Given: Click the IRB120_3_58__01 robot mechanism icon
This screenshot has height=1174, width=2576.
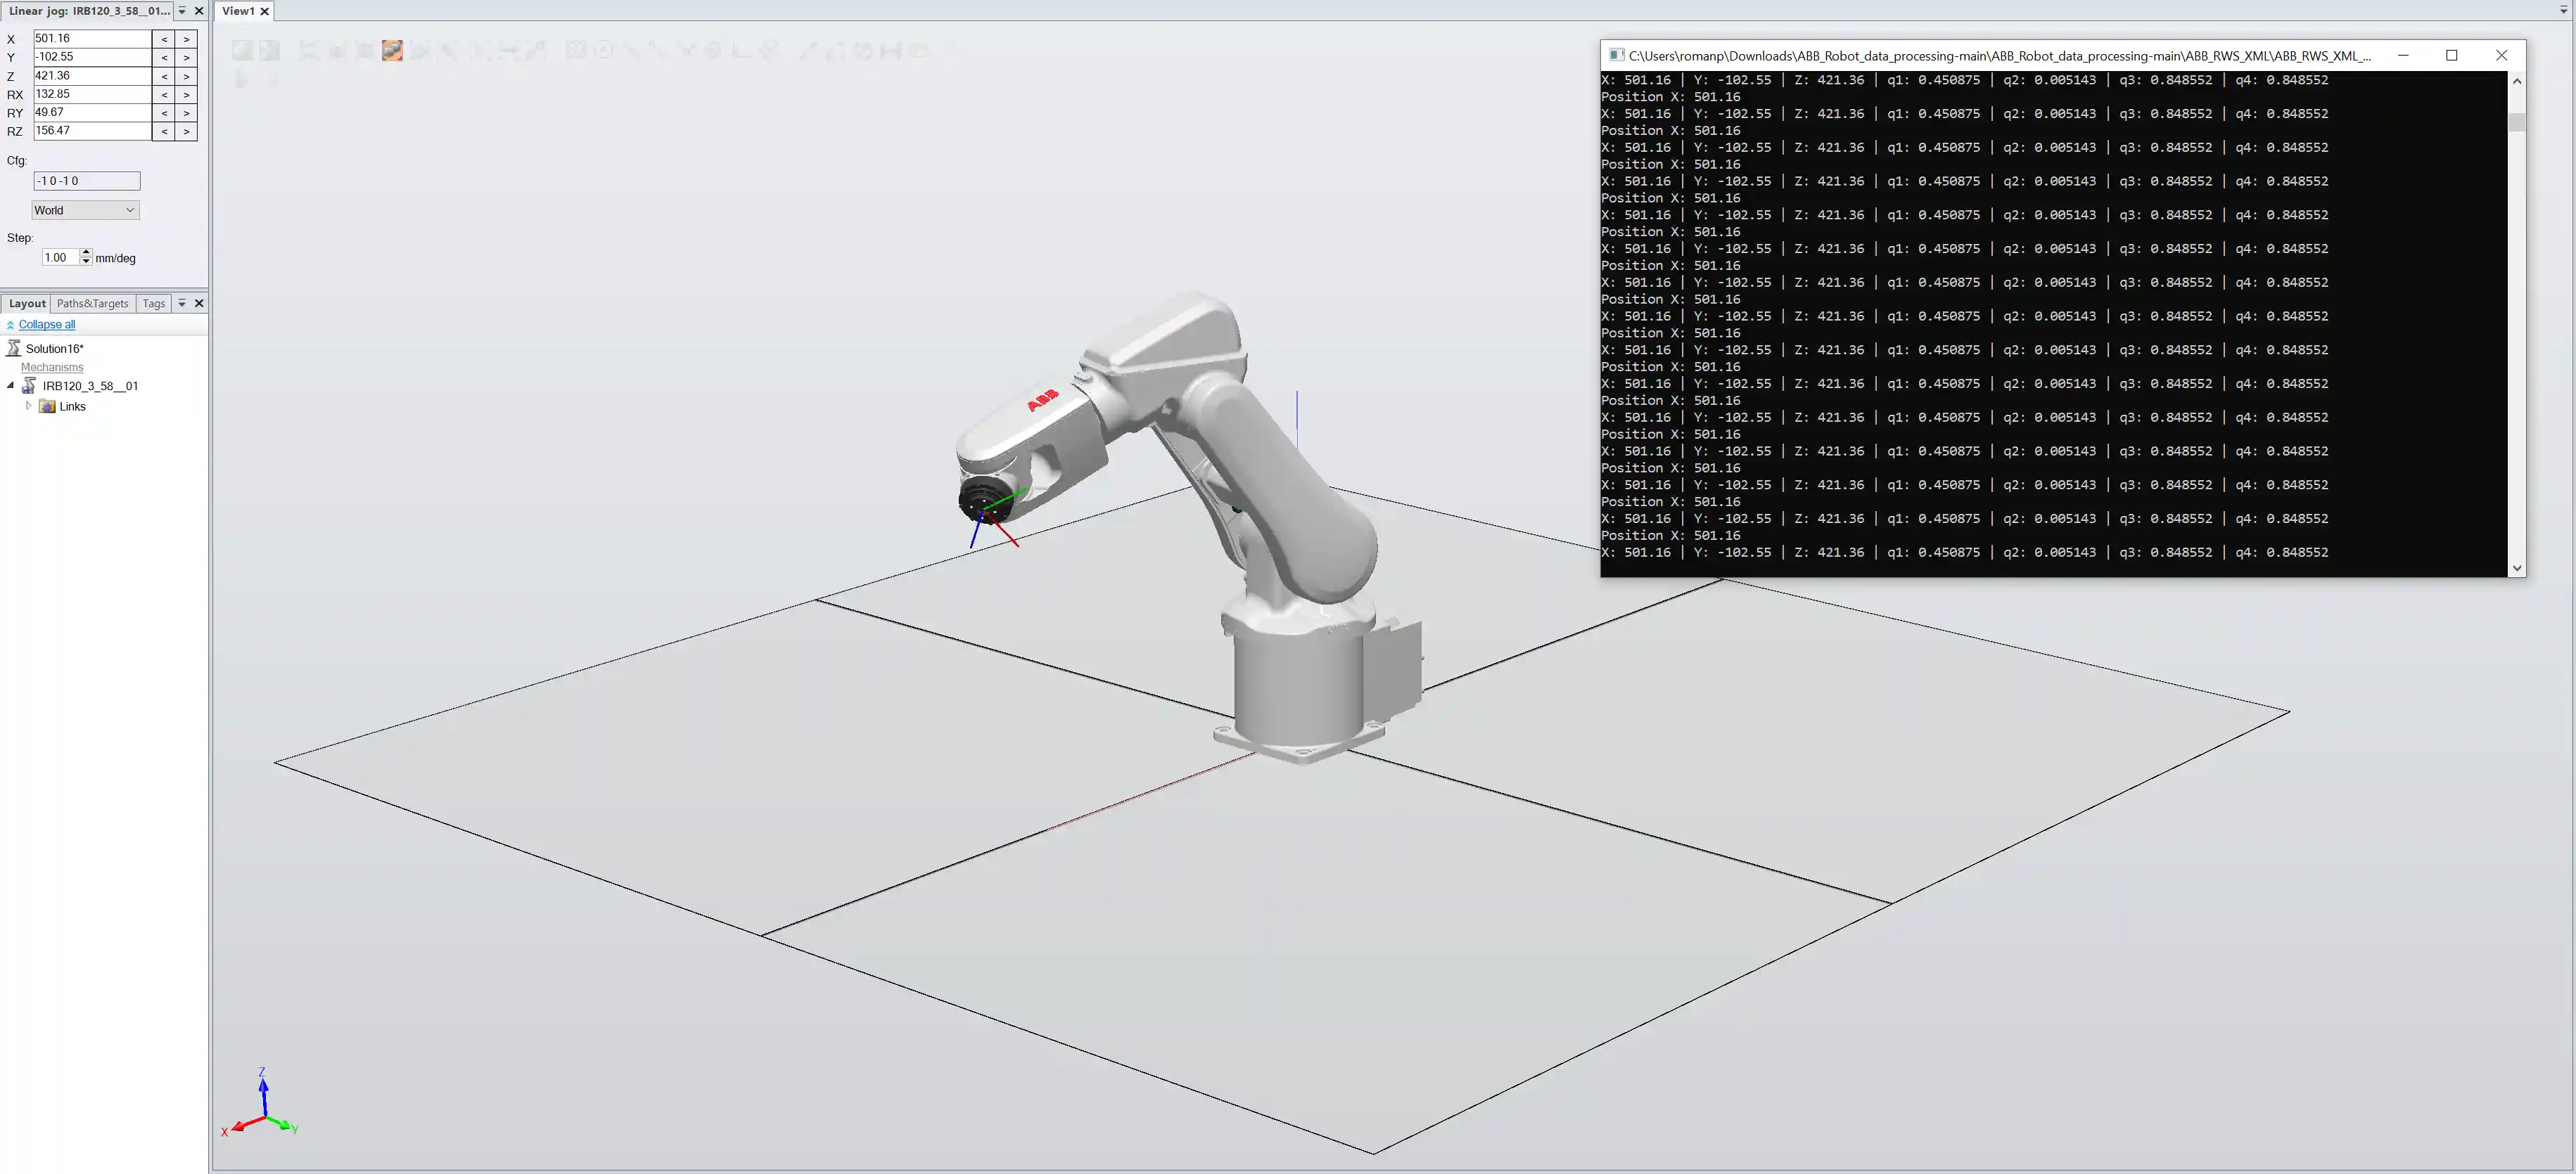Looking at the screenshot, I should coord(29,386).
